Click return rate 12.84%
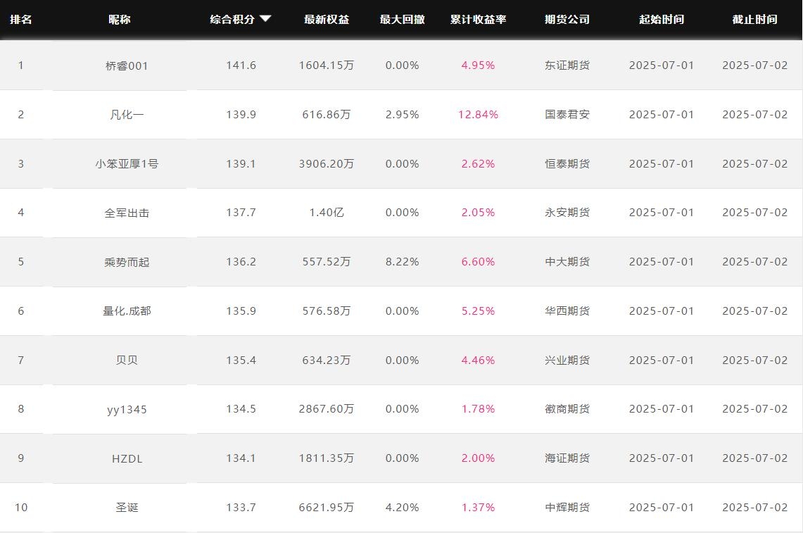This screenshot has width=803, height=533. 478,115
